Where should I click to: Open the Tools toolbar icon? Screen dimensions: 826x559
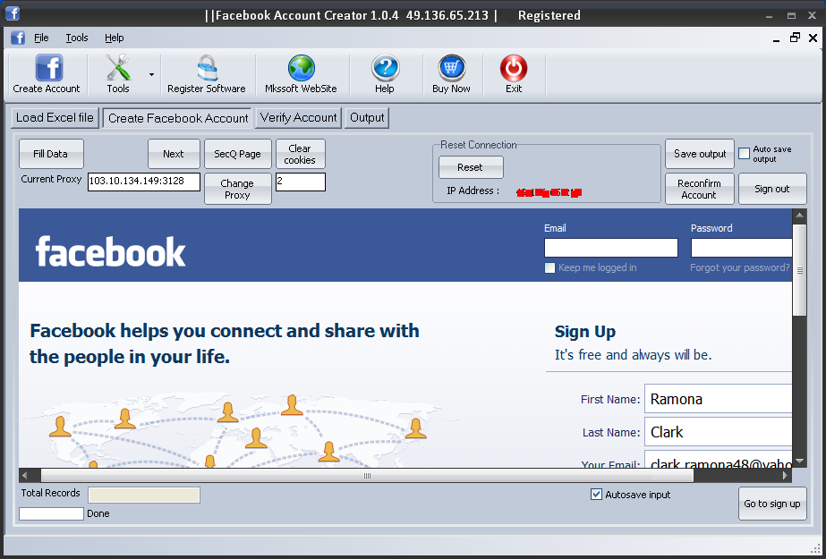[117, 74]
